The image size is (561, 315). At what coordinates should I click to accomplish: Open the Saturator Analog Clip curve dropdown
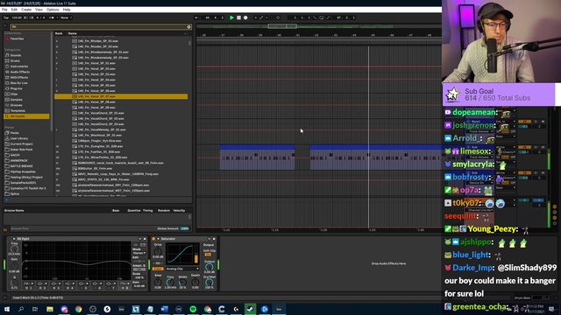pos(182,269)
